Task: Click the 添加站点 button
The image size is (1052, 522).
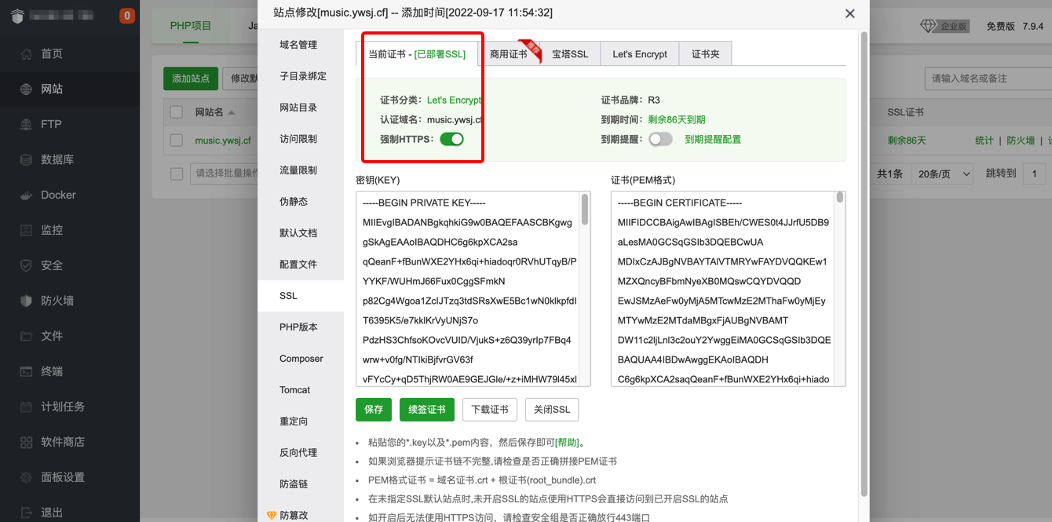Action: 191,78
